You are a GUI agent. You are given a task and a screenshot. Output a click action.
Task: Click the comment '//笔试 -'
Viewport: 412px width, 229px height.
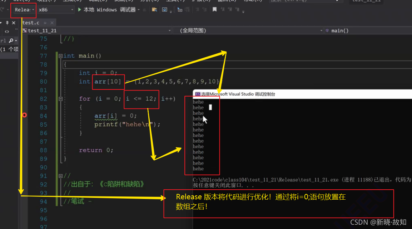(78, 201)
